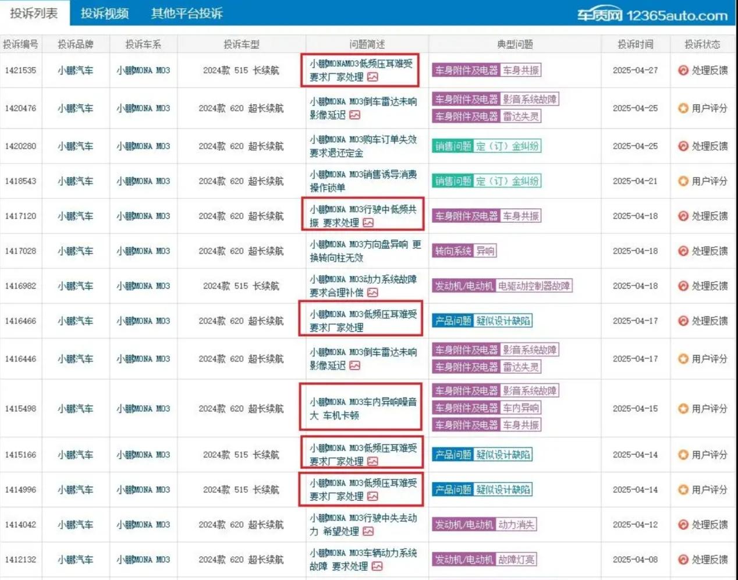
Task: Click the 处理反馈 status icon for complaint 1412132
Action: [683, 559]
